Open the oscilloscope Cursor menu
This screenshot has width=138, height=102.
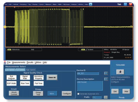click(41, 4)
